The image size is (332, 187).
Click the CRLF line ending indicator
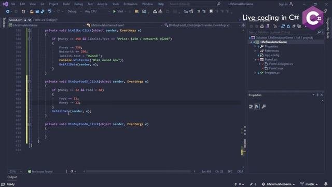coord(240,171)
